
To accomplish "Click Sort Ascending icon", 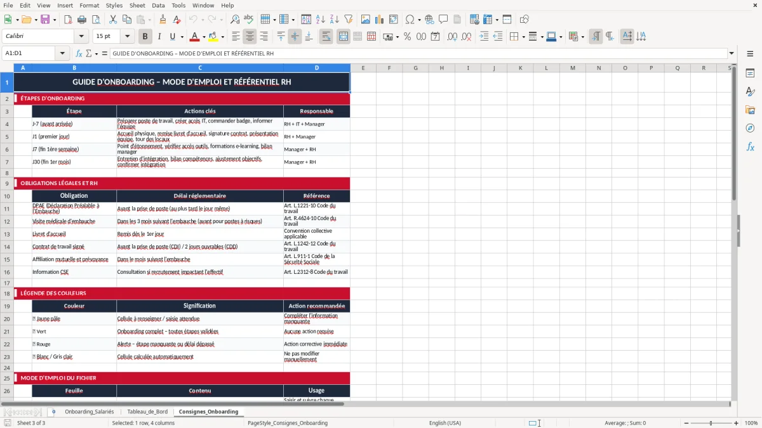I will [x=320, y=20].
